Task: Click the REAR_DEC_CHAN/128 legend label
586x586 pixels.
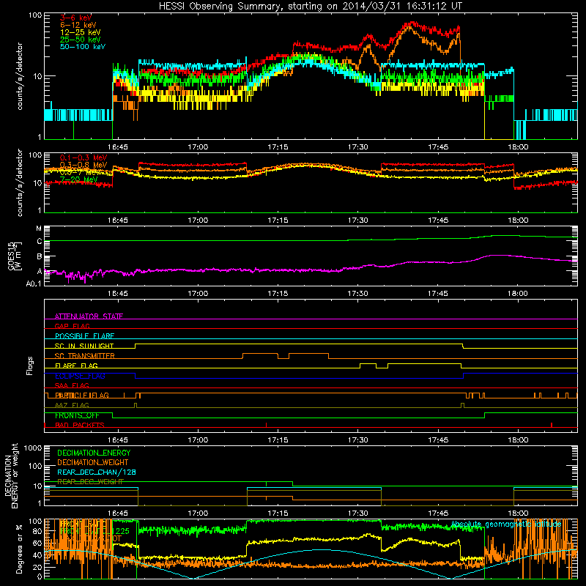Action: 97,472
